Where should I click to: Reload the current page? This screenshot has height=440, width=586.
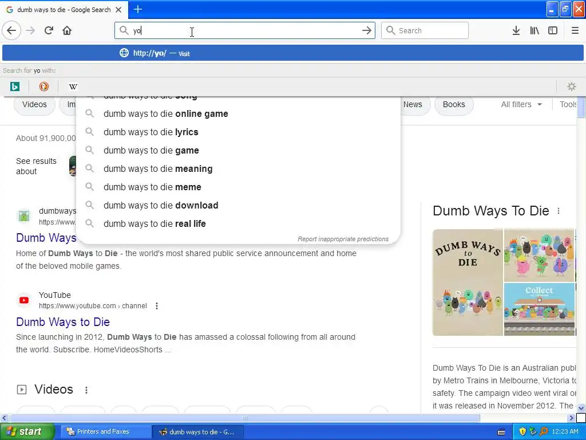49,30
